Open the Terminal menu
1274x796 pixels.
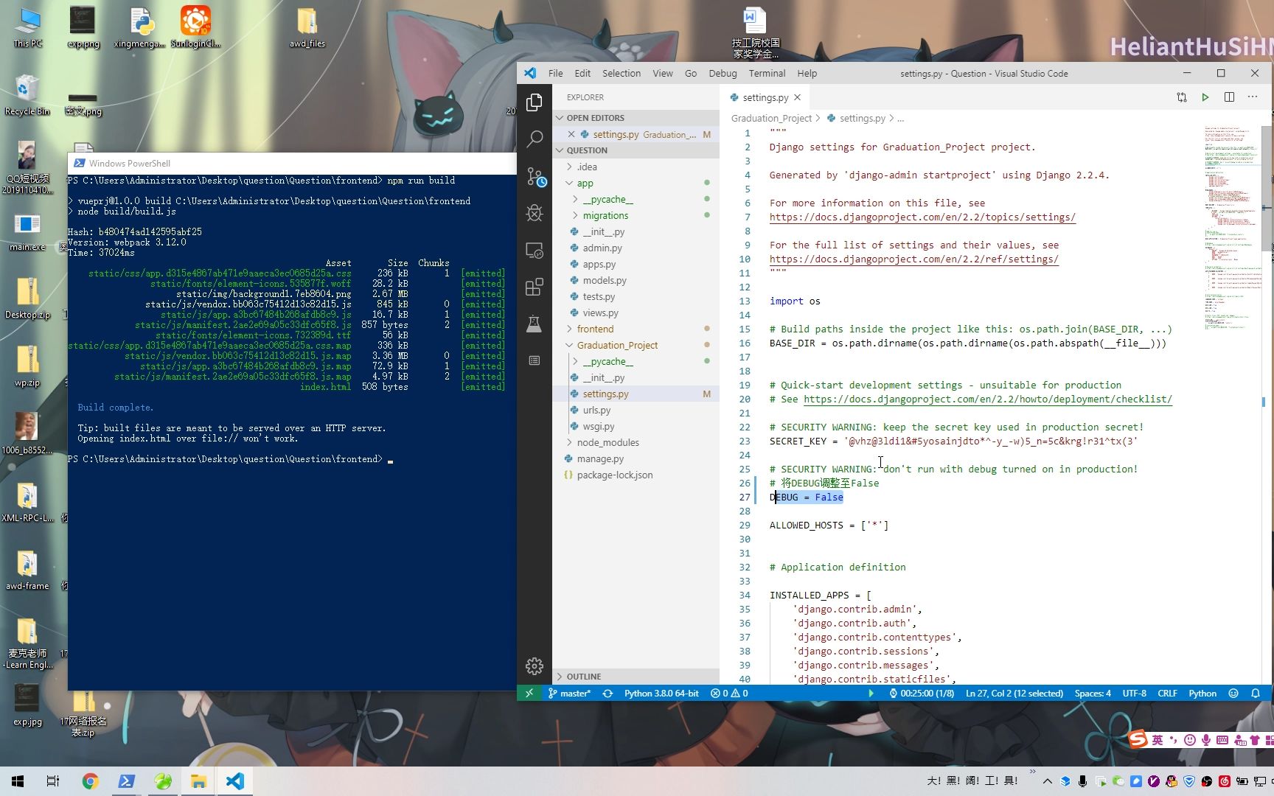767,74
